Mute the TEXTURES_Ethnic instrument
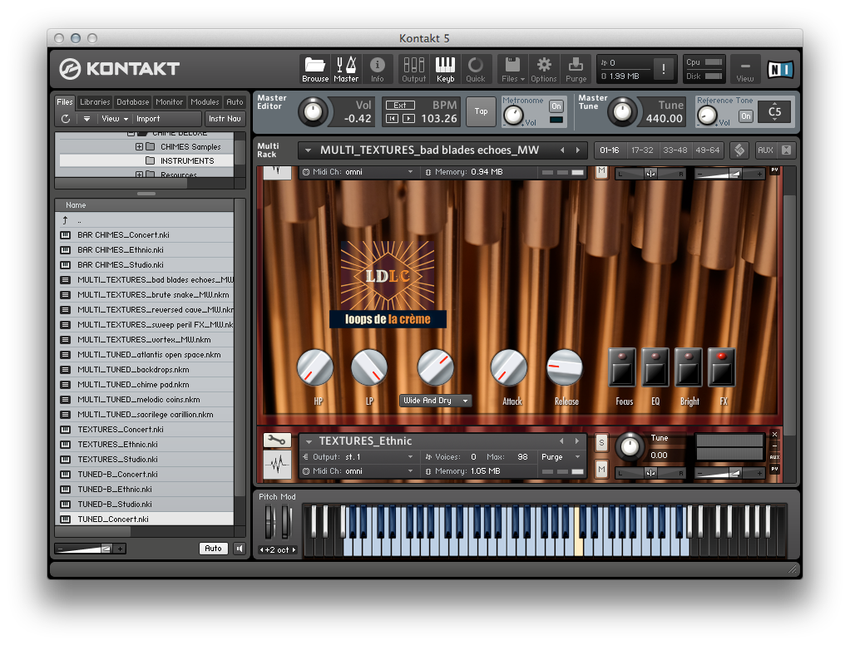The width and height of the screenshot is (850, 645). click(601, 469)
